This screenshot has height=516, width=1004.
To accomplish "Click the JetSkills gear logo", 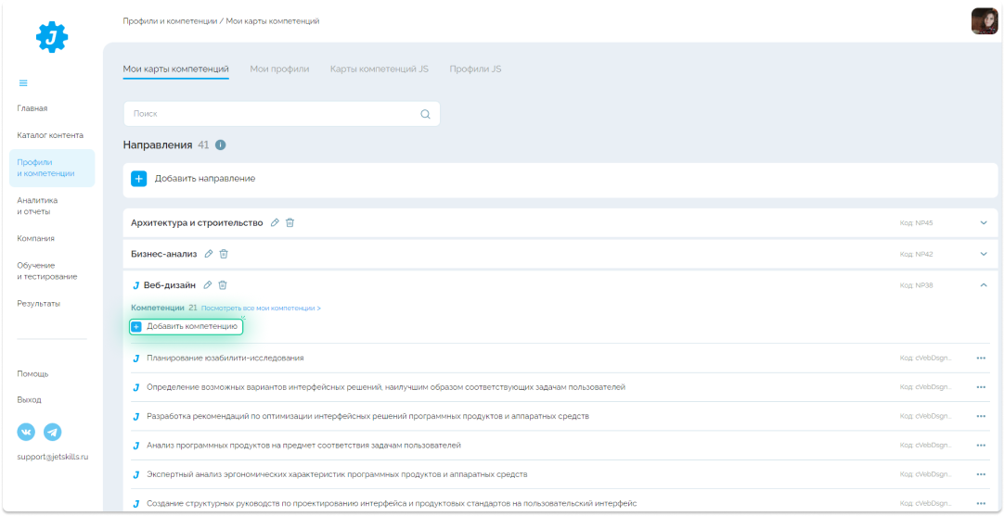I will [x=52, y=36].
